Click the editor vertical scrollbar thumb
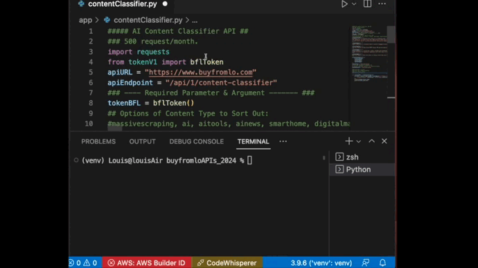Screen dimensions: 478x268 click(x=391, y=34)
